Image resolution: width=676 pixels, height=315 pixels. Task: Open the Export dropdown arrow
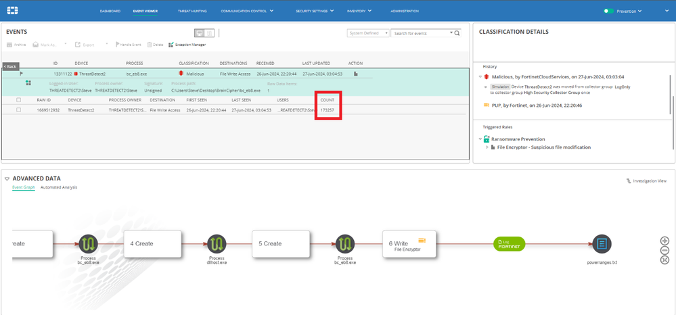[106, 44]
